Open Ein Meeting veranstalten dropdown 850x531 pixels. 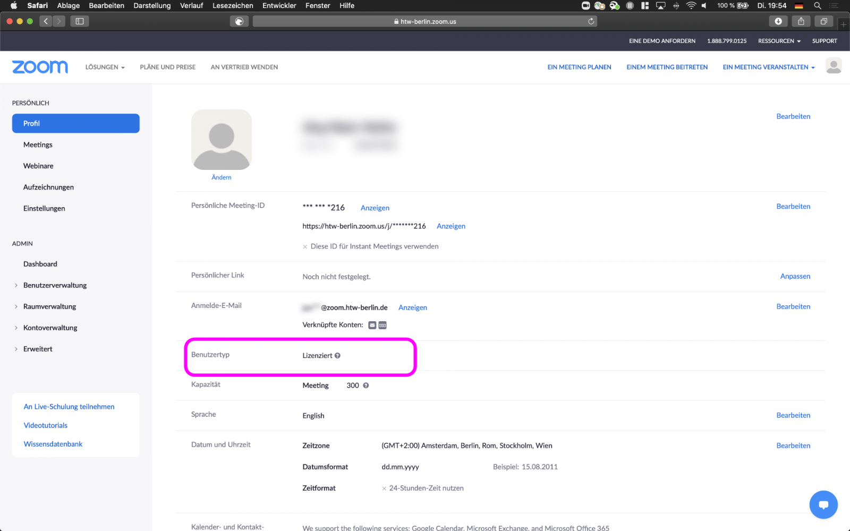(768, 67)
